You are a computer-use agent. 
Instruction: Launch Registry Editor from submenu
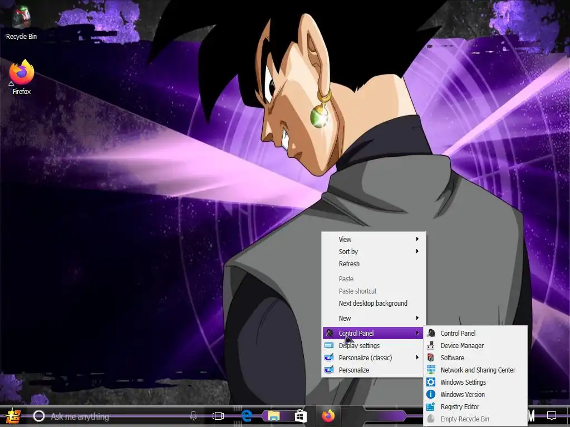[475, 406]
